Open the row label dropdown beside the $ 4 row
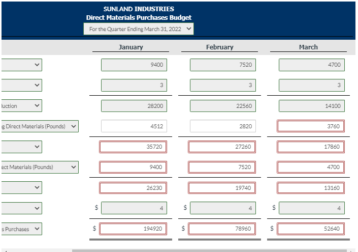The width and height of the screenshot is (358, 252). point(22,208)
